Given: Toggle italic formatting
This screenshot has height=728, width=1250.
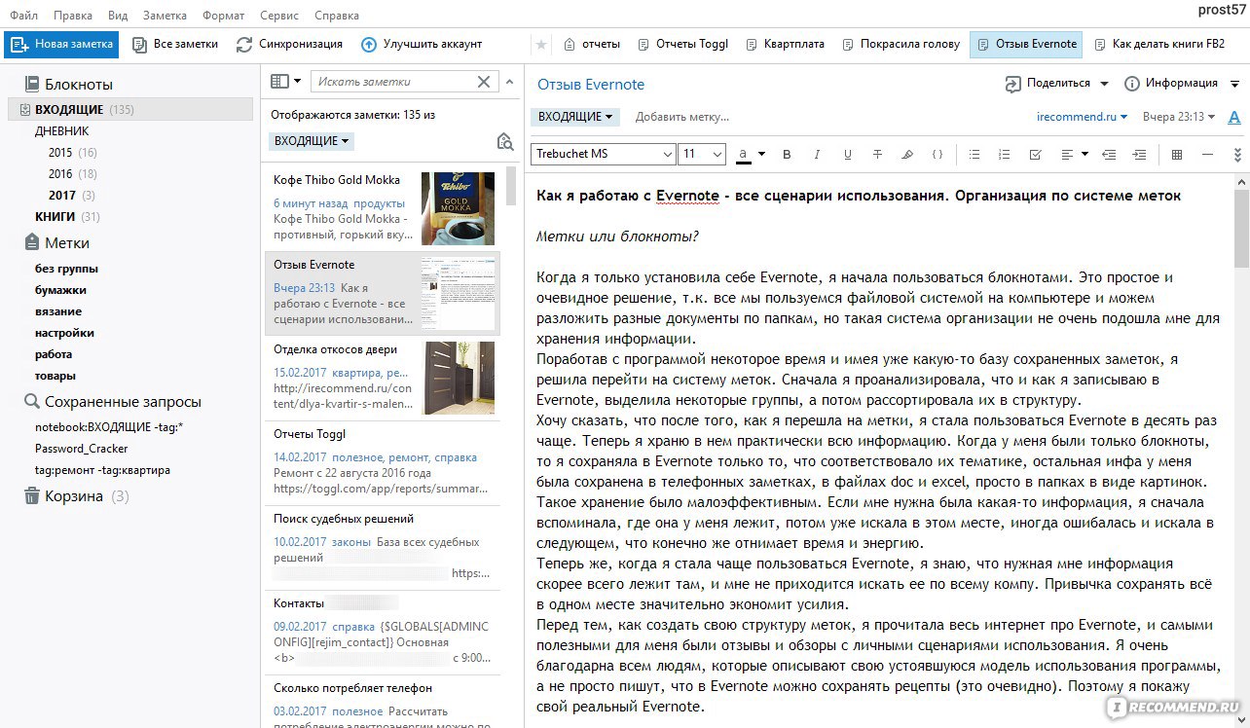Looking at the screenshot, I should (x=817, y=154).
